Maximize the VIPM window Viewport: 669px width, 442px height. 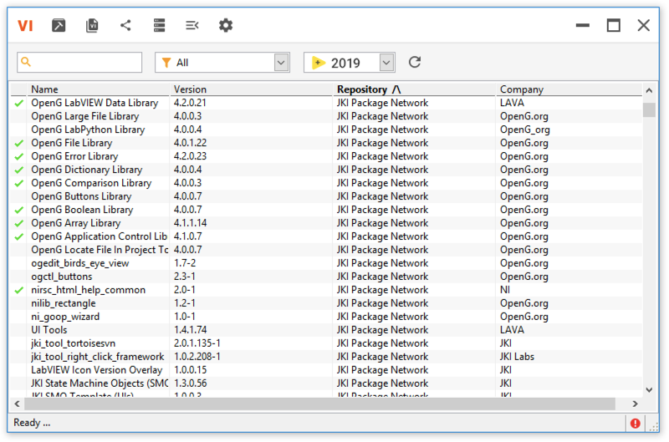coord(614,26)
